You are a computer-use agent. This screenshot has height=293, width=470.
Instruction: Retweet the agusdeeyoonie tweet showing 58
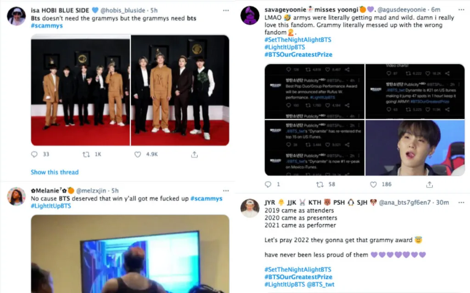320,184
